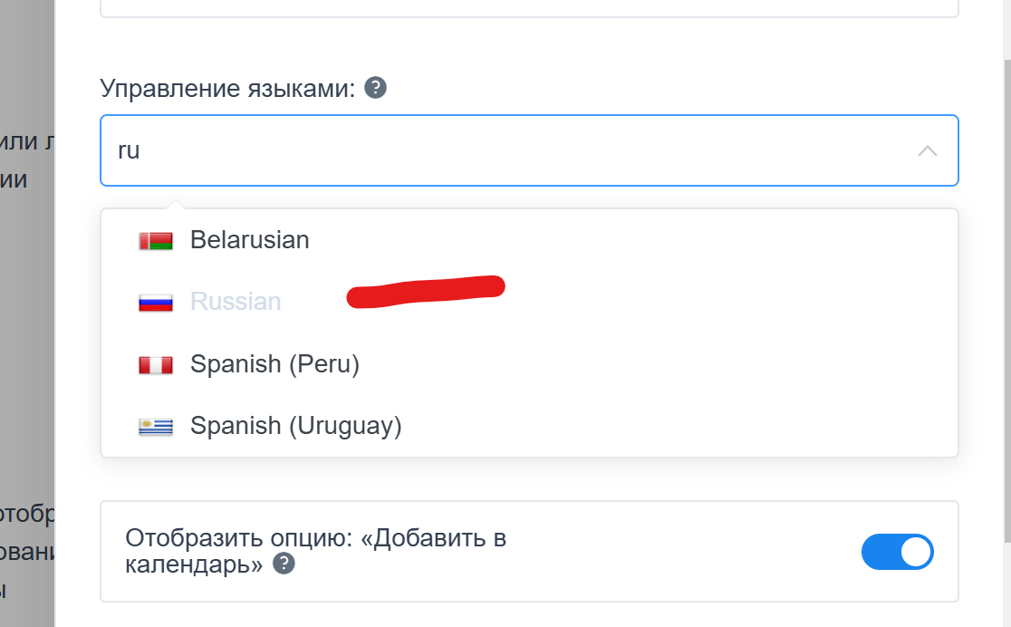Select the Spanish (Uruguay) language option
This screenshot has width=1011, height=627.
coord(295,426)
